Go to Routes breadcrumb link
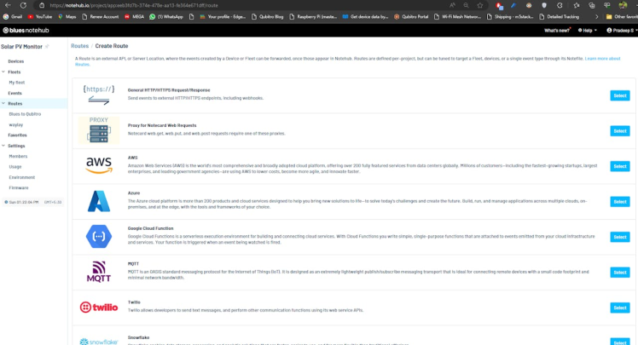The height and width of the screenshot is (345, 638). [80, 46]
